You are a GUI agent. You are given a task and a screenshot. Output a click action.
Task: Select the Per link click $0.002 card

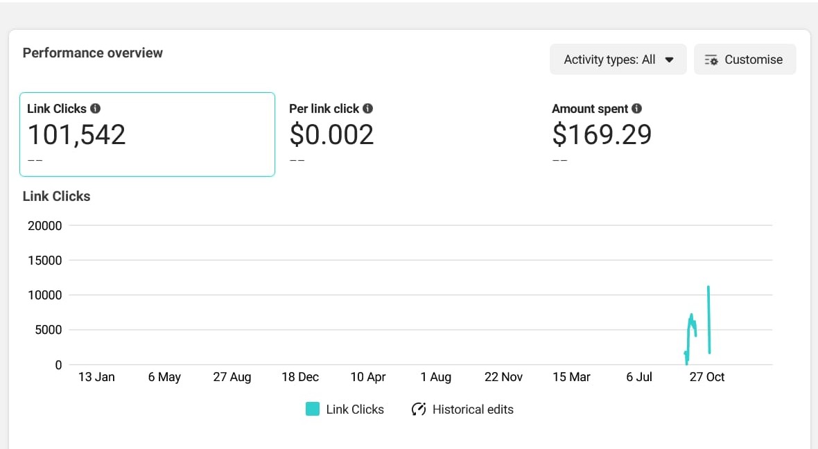[x=409, y=134]
